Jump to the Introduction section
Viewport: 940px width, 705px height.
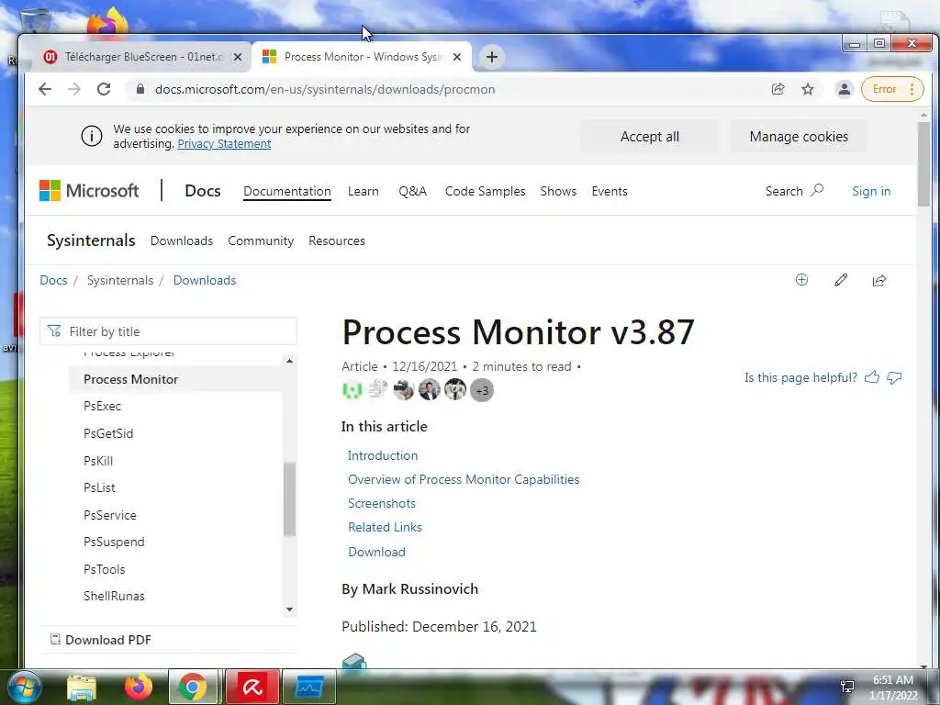pos(383,455)
